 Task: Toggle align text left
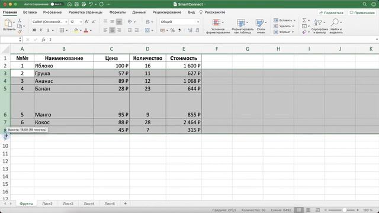(x=105, y=30)
